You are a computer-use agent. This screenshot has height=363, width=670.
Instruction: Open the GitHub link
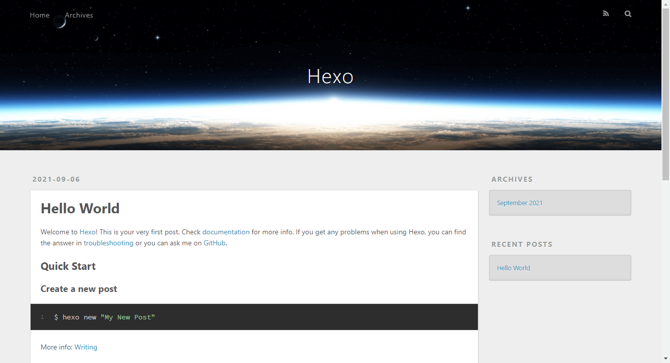215,243
